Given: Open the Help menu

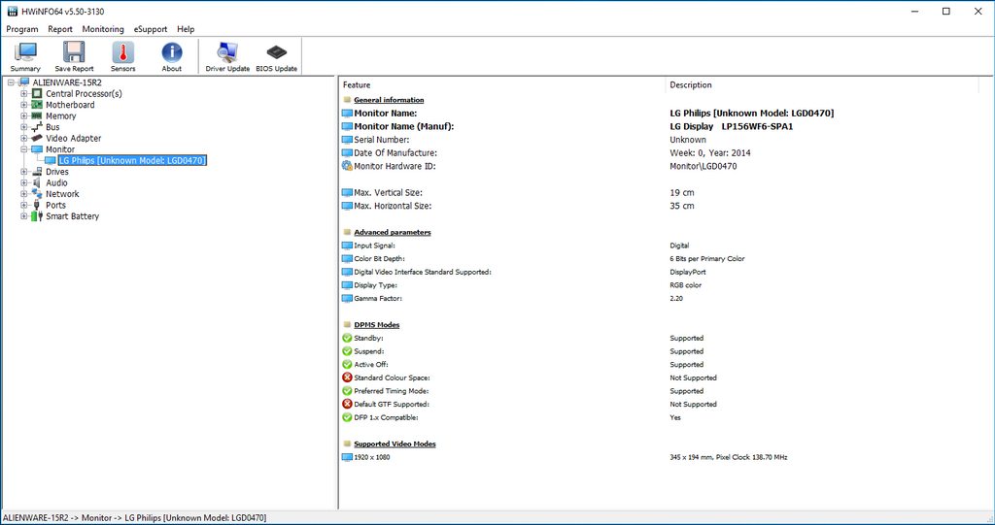Looking at the screenshot, I should click(186, 29).
